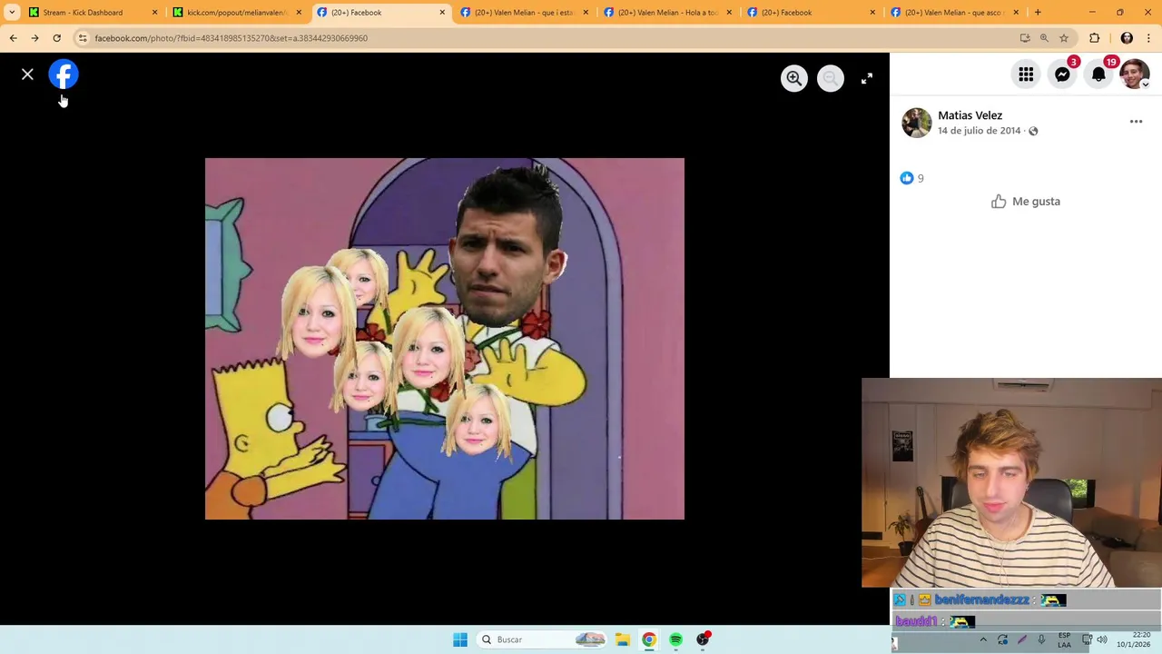
Task: Reload the current page
Action: pos(56,38)
